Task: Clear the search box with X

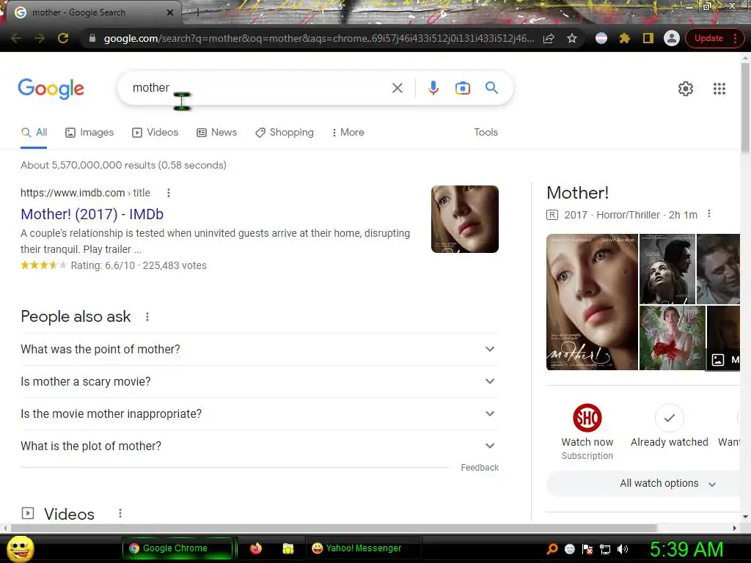Action: 397,88
